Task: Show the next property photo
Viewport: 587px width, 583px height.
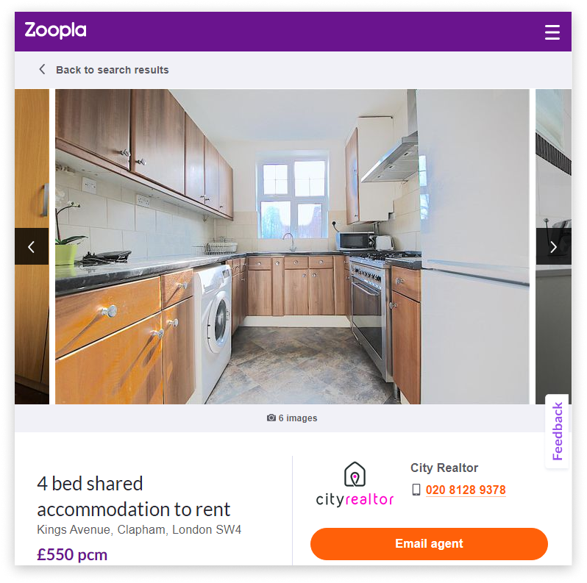Action: [554, 246]
